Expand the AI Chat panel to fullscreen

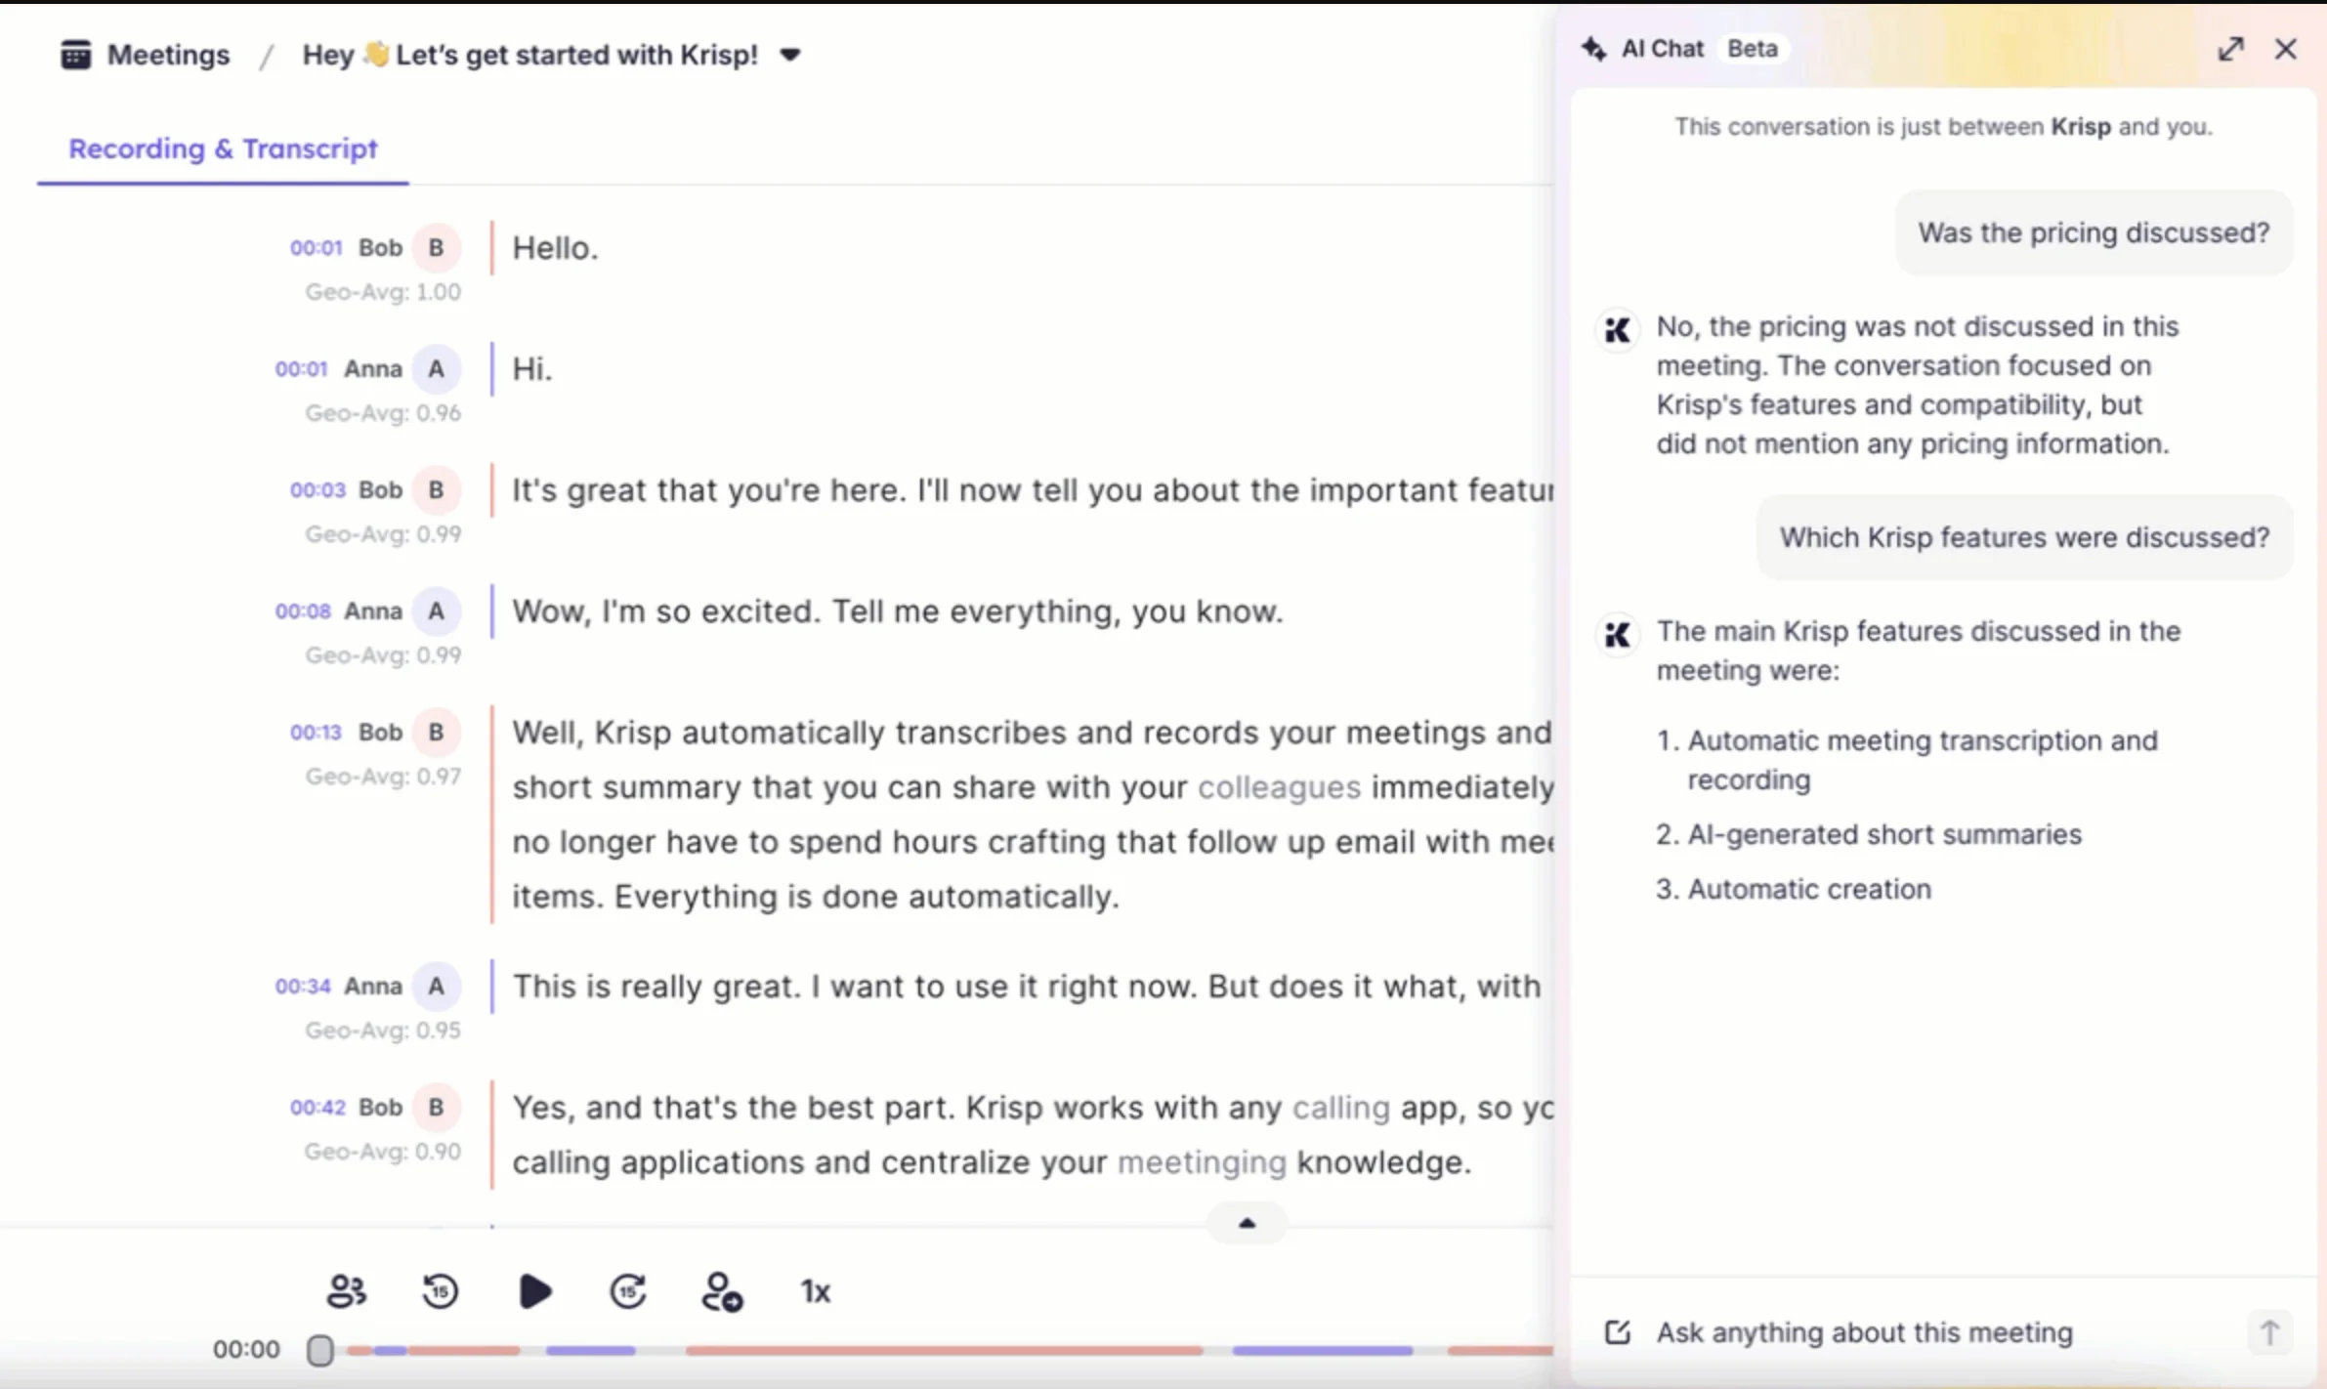[2230, 49]
